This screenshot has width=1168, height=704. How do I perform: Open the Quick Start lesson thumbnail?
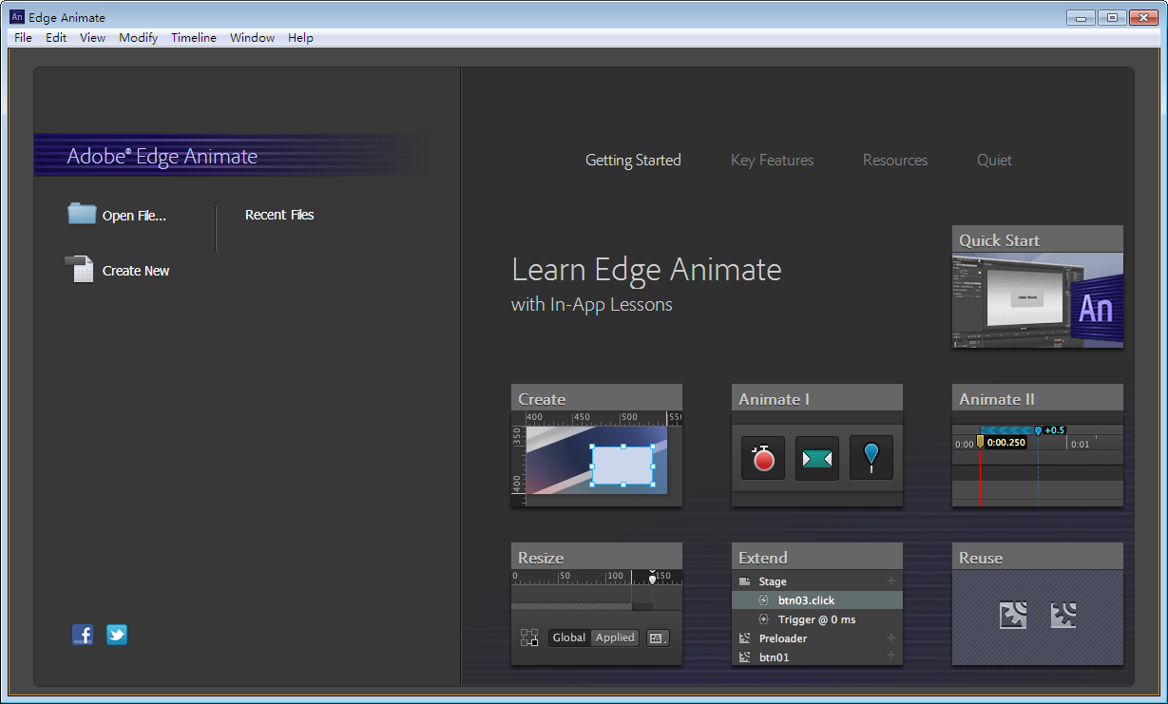click(1038, 300)
